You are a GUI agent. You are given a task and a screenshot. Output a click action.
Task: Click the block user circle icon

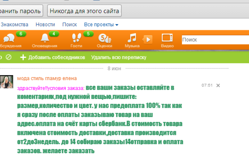click(x=9, y=57)
